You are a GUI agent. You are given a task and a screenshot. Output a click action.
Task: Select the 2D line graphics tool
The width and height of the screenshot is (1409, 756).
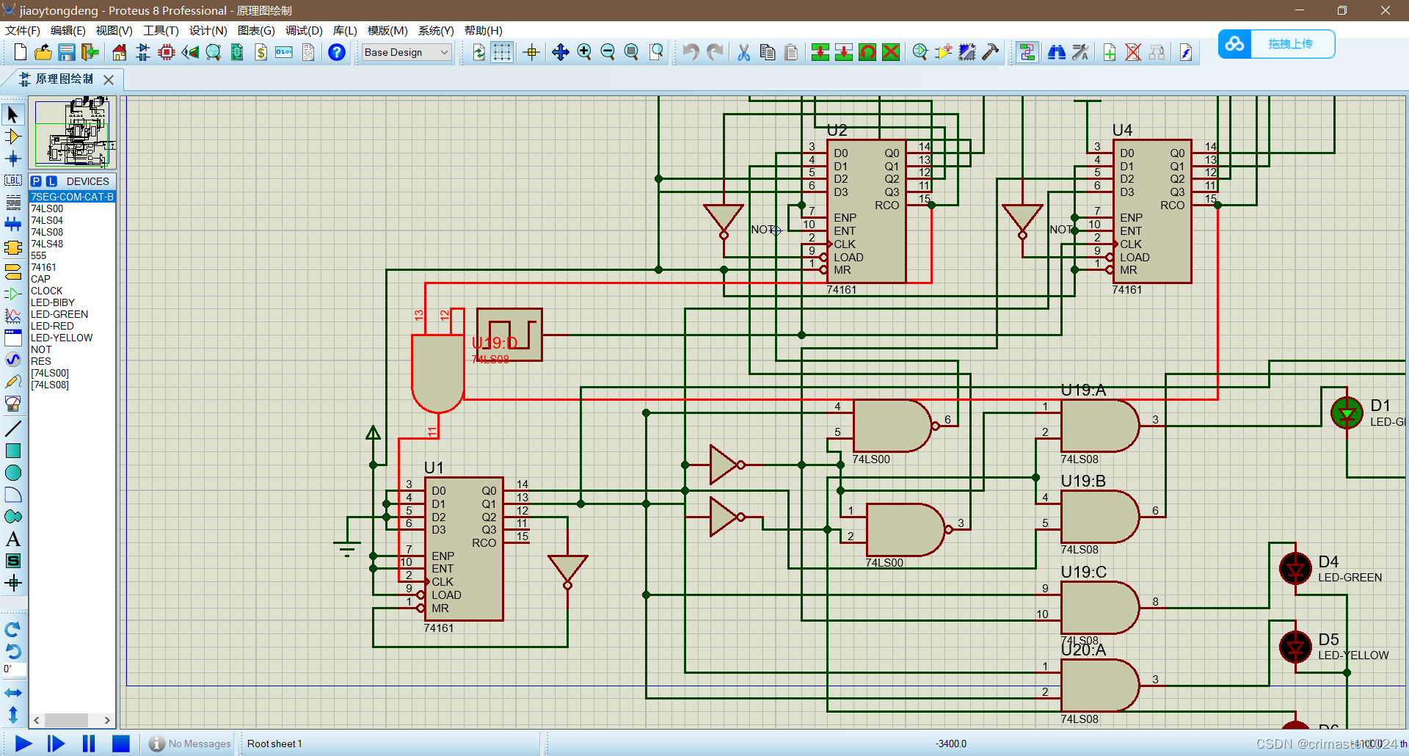tap(12, 429)
